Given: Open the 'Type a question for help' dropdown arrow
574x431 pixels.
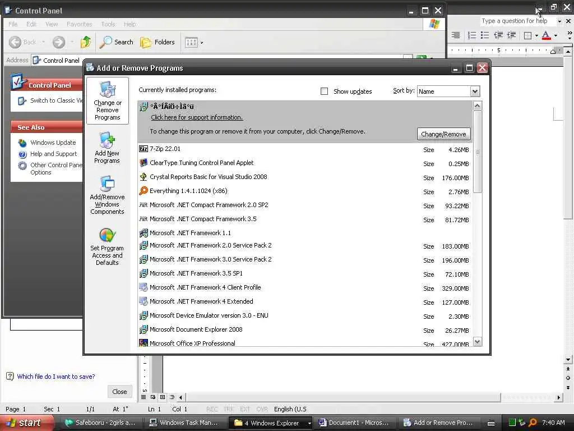Looking at the screenshot, I should 559,21.
